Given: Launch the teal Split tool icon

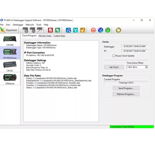Looking at the screenshot, I should 75,30.
